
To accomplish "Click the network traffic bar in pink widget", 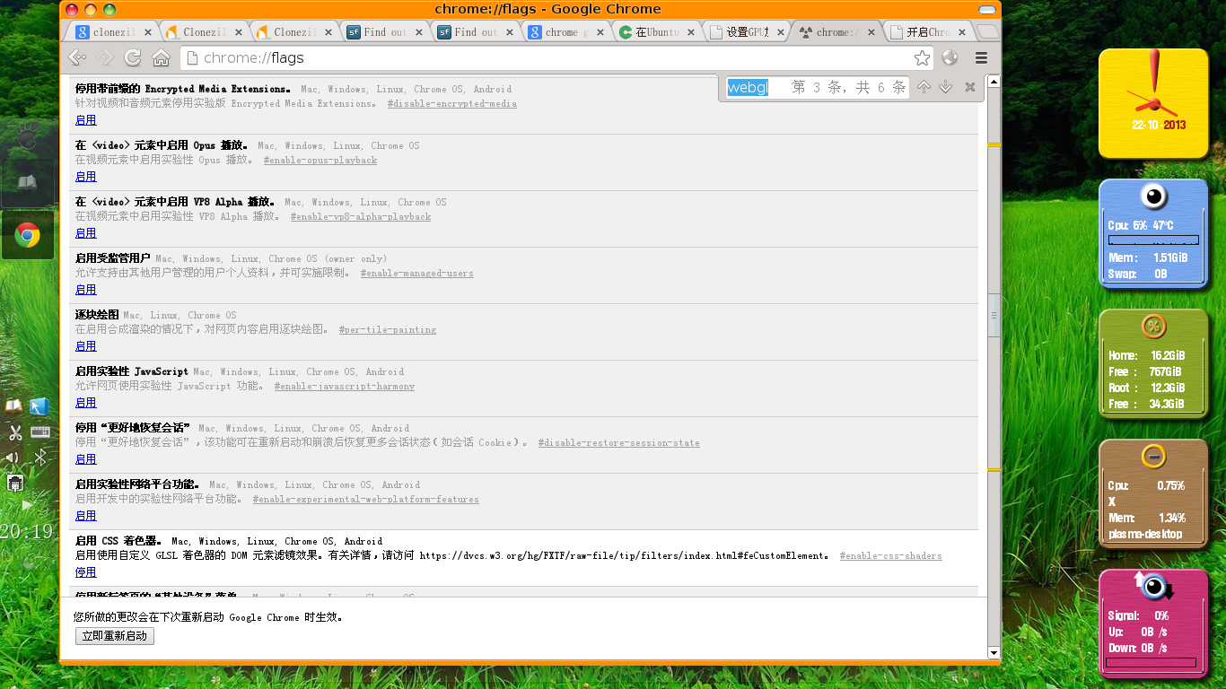I will (x=1151, y=663).
